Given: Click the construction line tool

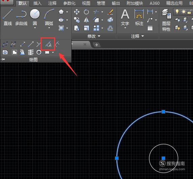Looking at the screenshot, I should point(23,44).
